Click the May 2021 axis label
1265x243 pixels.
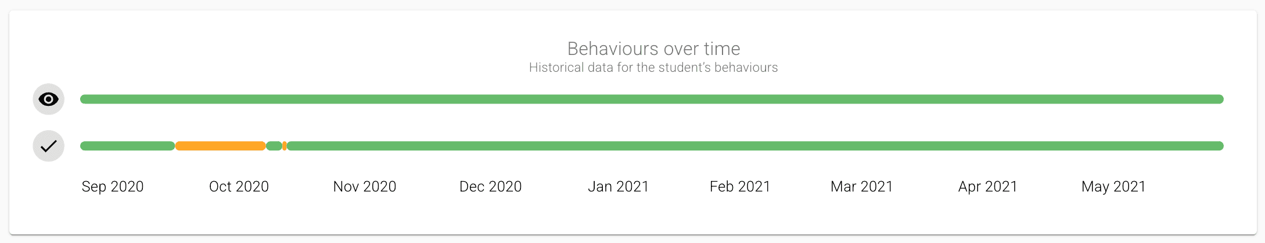point(1113,187)
